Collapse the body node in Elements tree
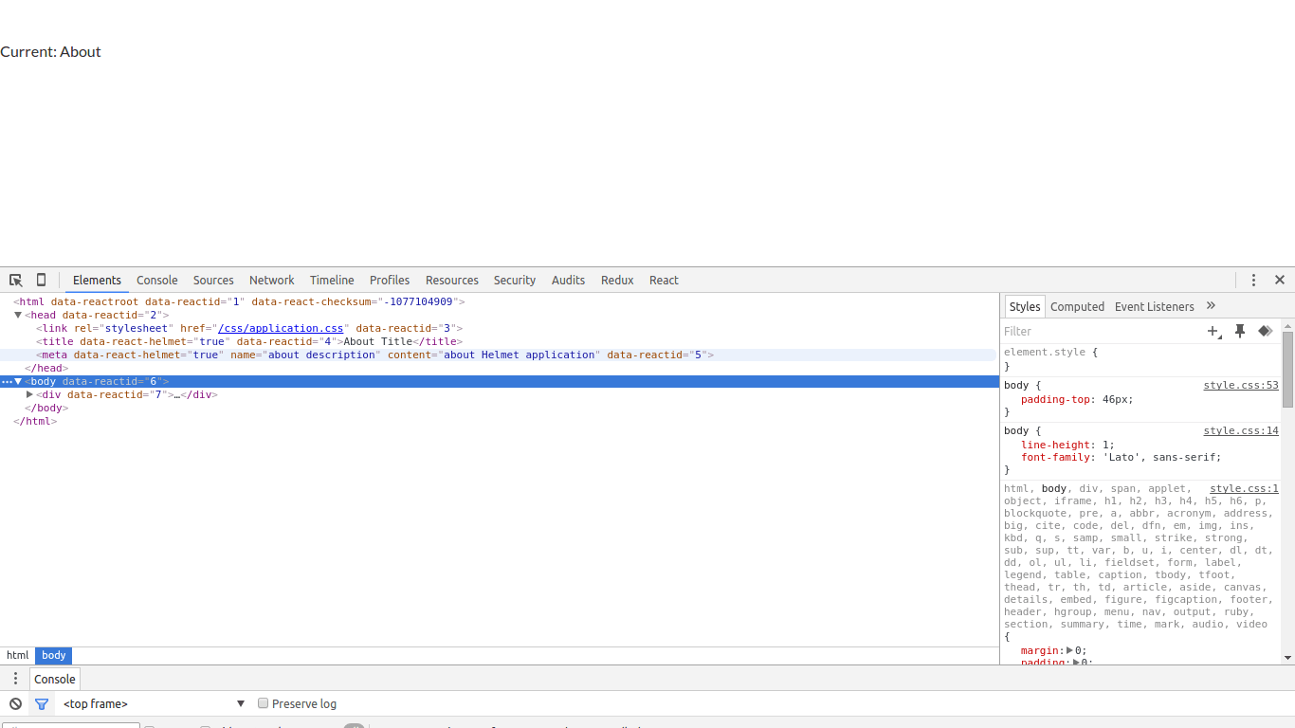1295x728 pixels. tap(17, 381)
